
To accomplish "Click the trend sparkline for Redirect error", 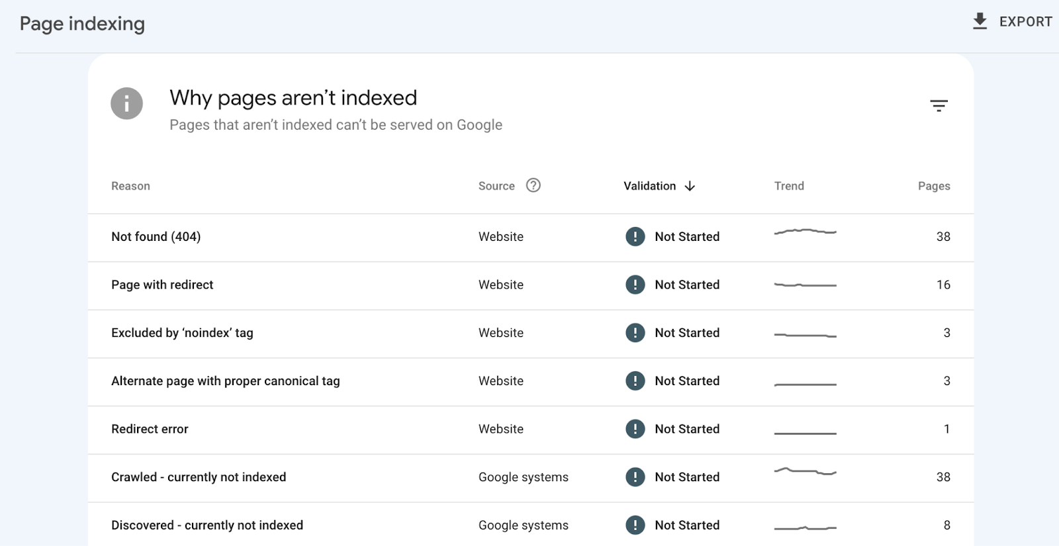I will tap(806, 433).
